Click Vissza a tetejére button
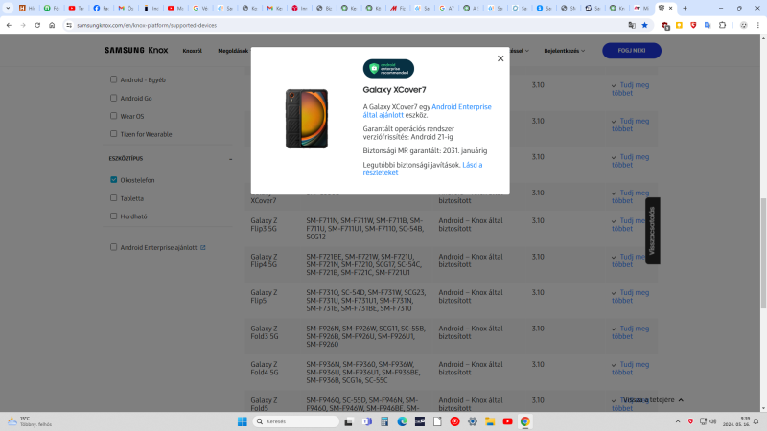Viewport: 767px width, 431px height. click(x=653, y=399)
